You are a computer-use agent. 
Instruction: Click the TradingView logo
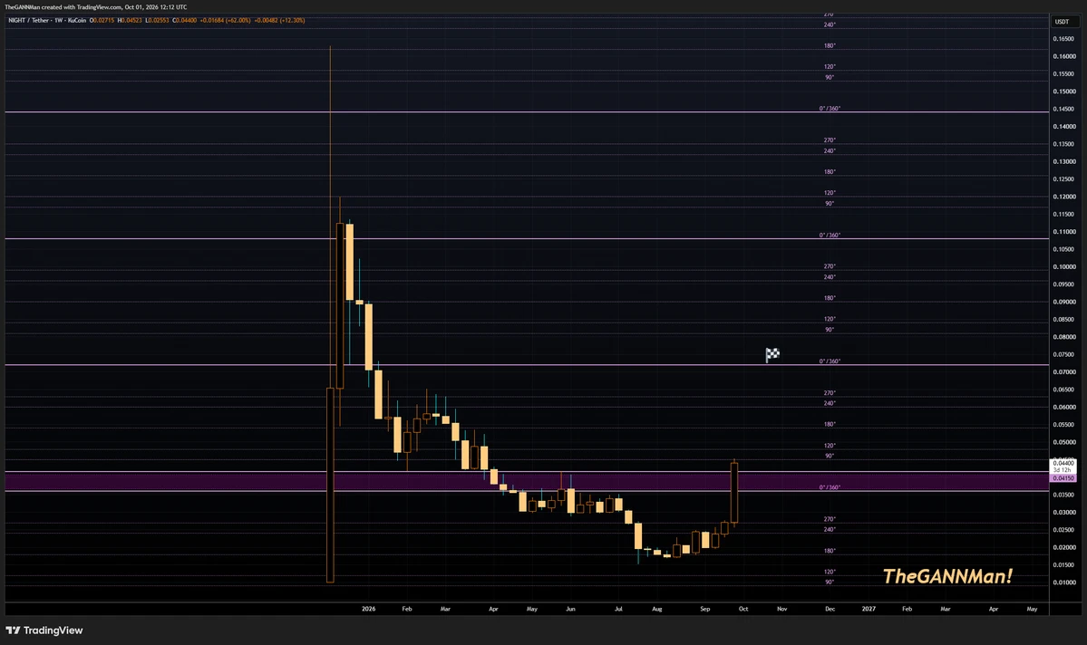click(44, 631)
